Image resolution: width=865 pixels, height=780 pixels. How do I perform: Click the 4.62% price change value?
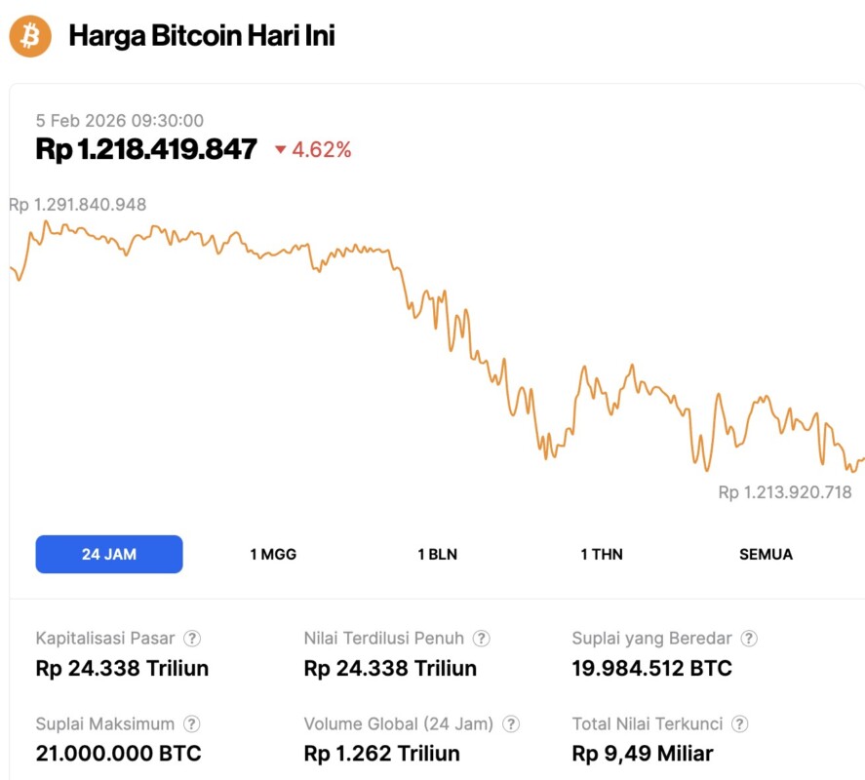tap(322, 150)
